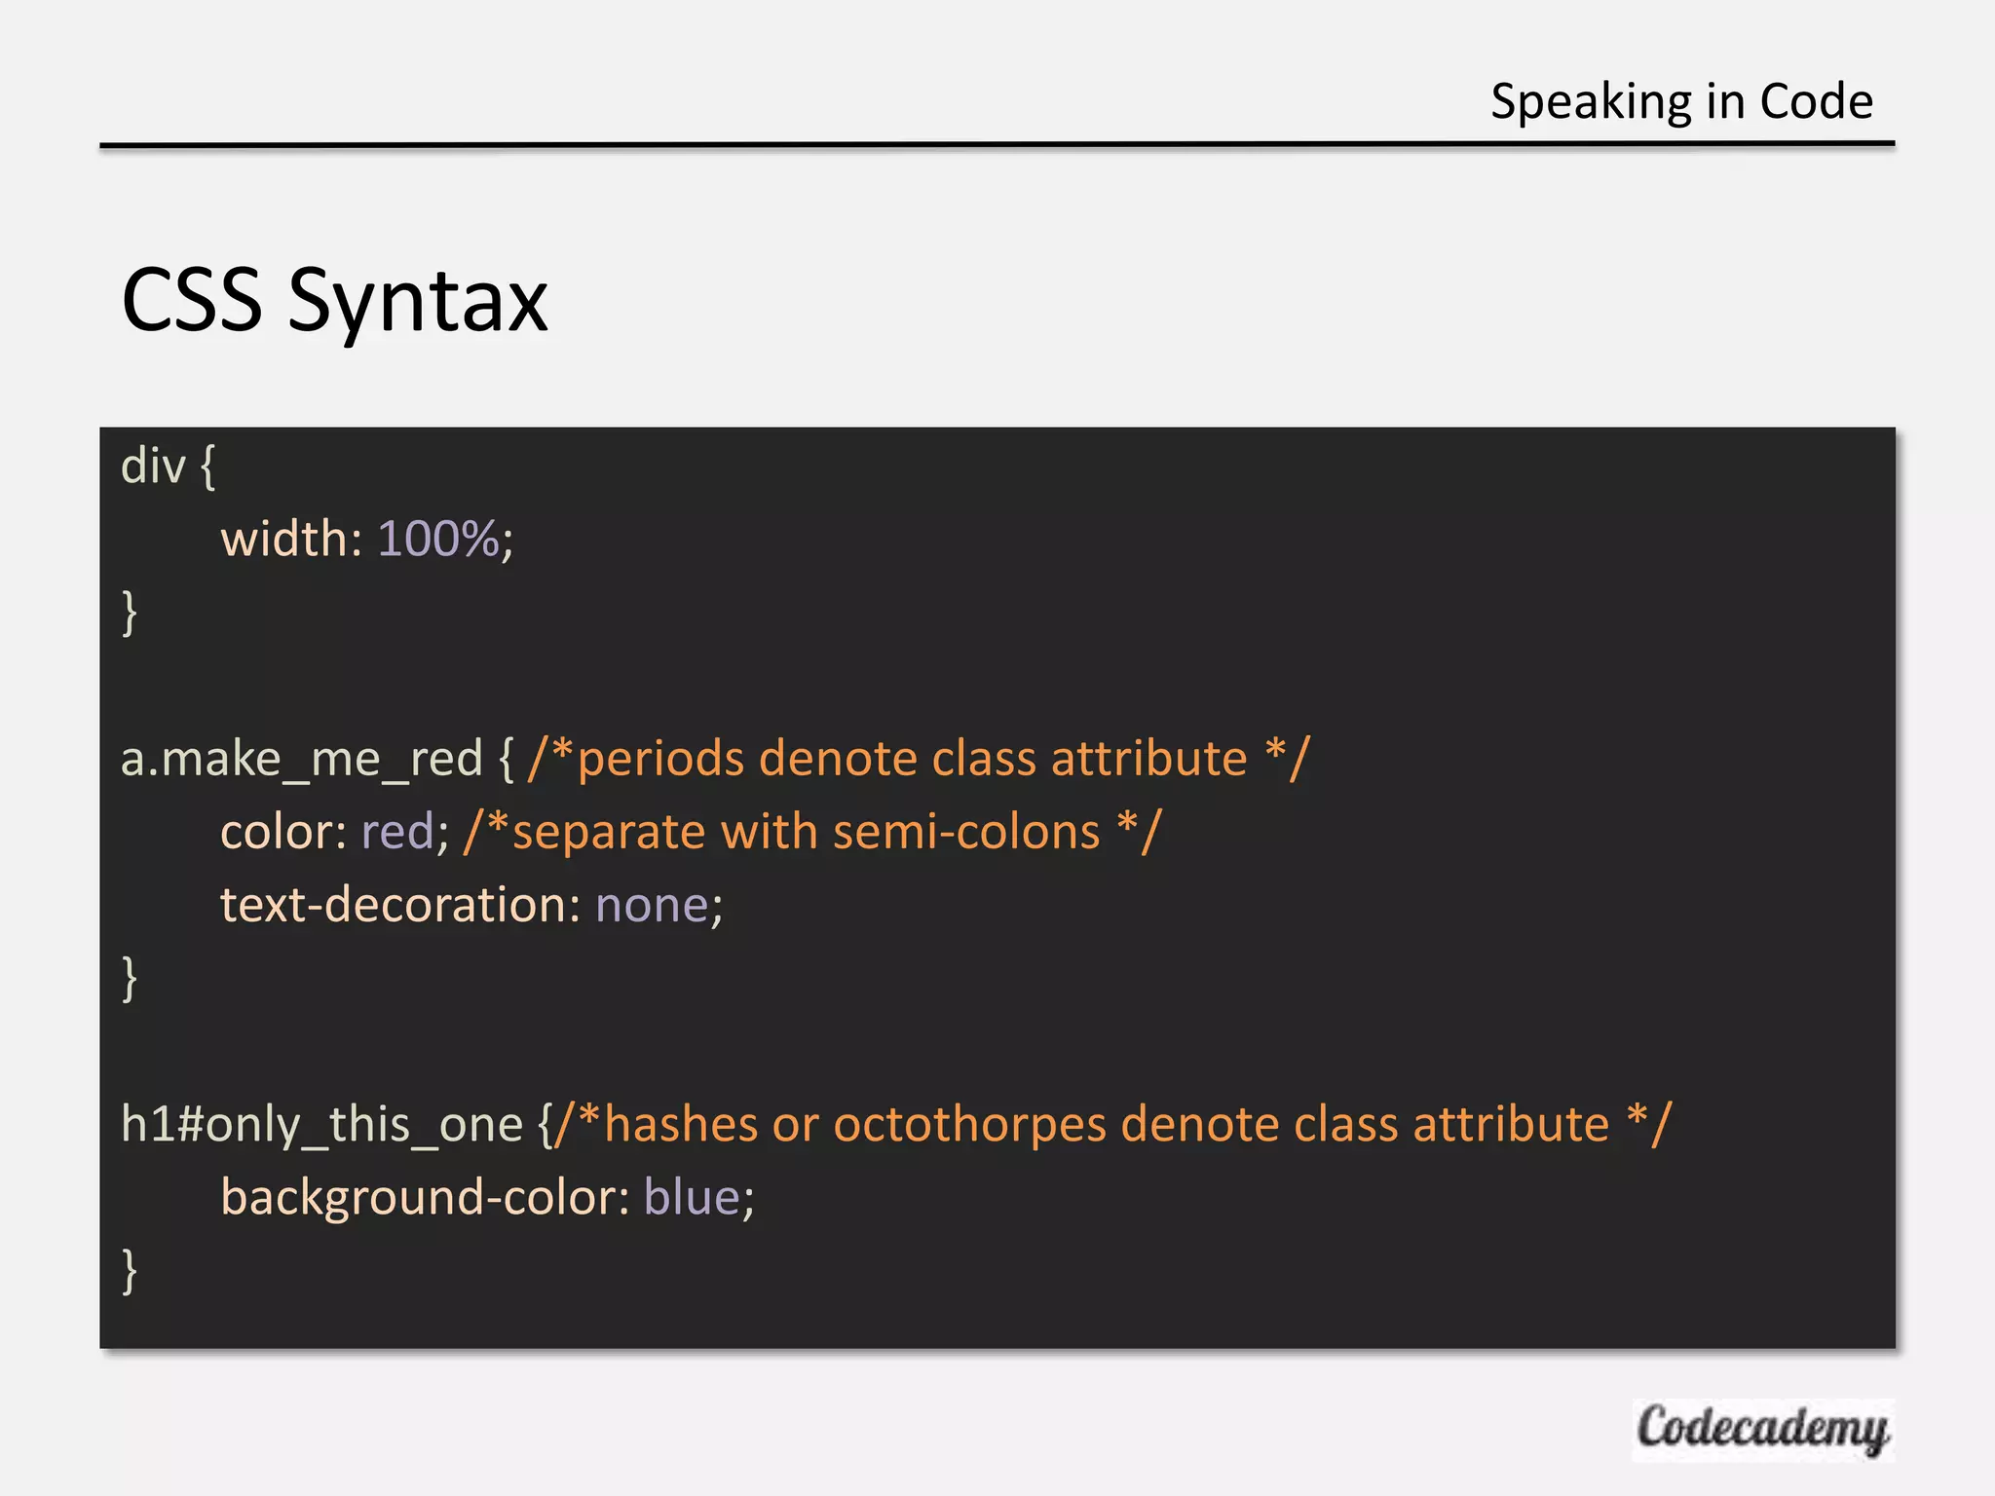Select the 'background-color: blue;' declaration
This screenshot has width=1995, height=1496.
(487, 1198)
